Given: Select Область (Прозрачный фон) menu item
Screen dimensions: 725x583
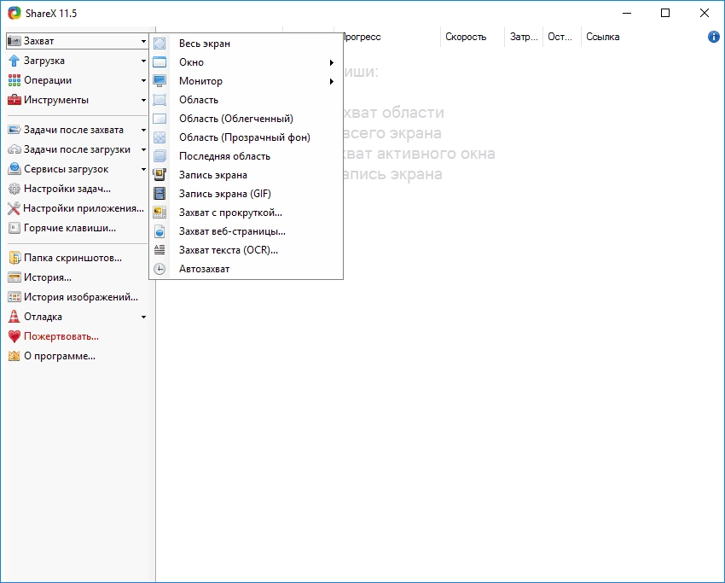Looking at the screenshot, I should (x=246, y=137).
